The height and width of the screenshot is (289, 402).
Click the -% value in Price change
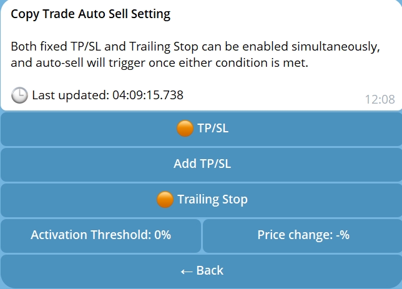[x=343, y=235]
